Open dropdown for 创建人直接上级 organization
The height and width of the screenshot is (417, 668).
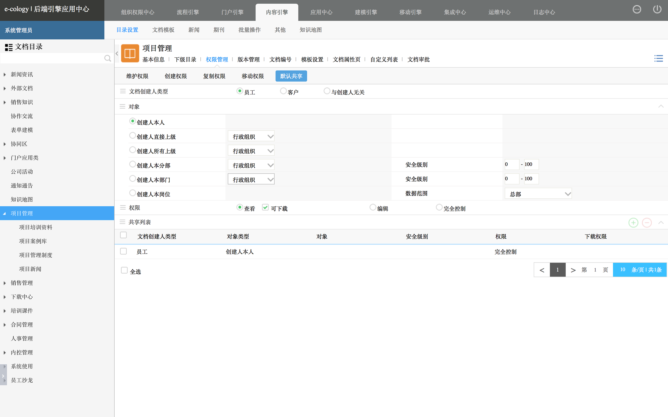pyautogui.click(x=251, y=136)
